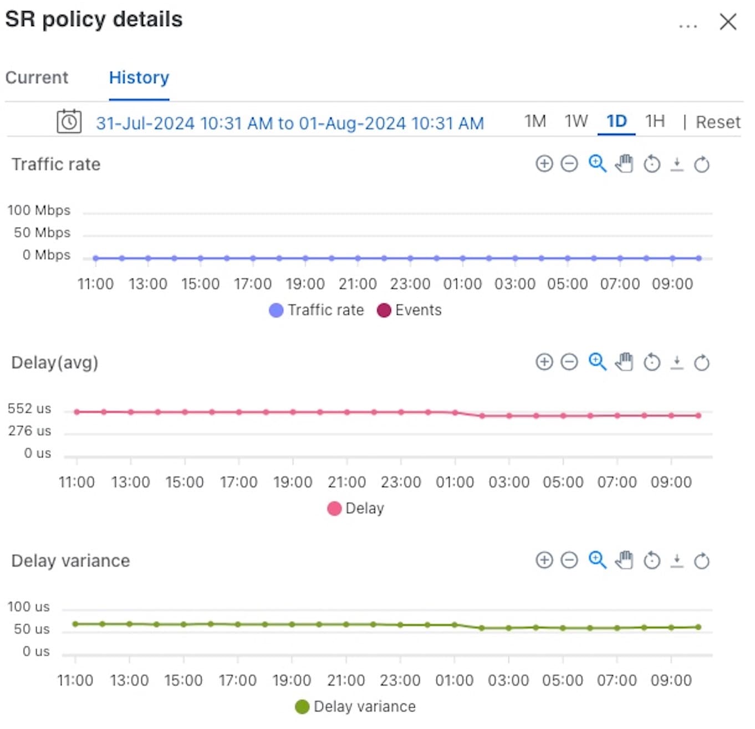
Task: Activate pan hand tool on Delay variance
Action: coord(624,561)
